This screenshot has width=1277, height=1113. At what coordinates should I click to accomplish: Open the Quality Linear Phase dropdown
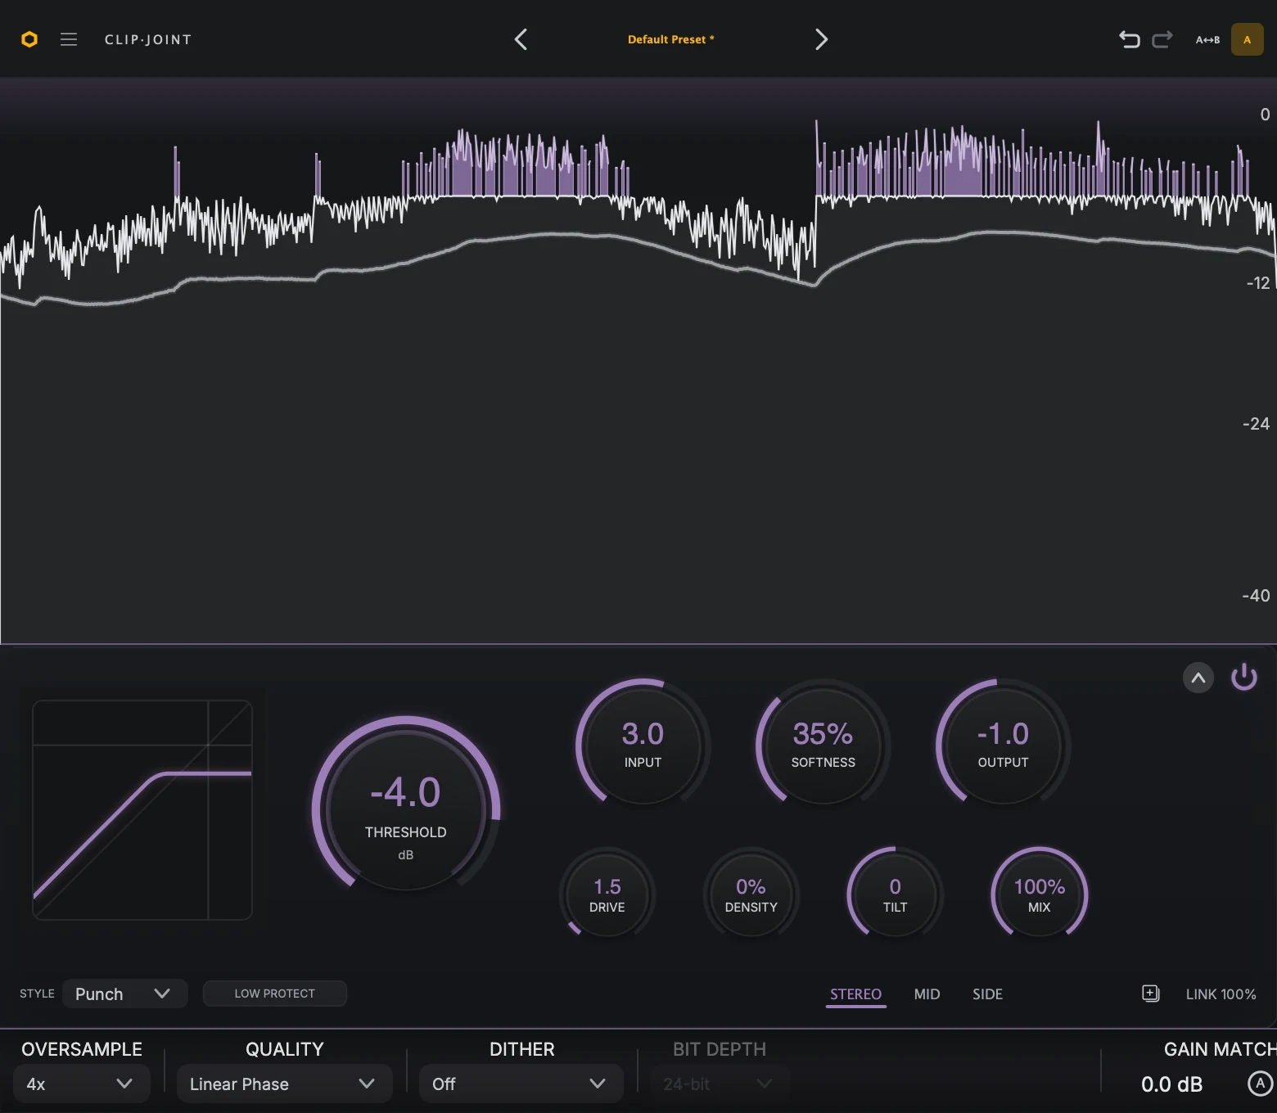(284, 1084)
